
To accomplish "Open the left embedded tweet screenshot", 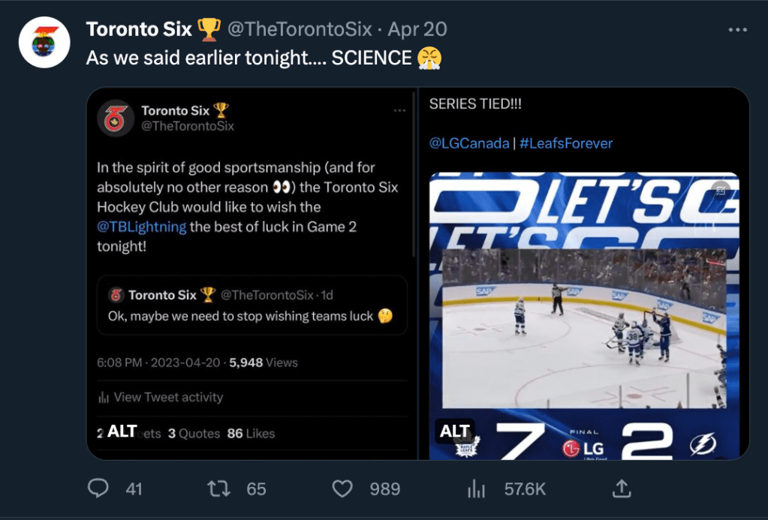I will point(251,248).
